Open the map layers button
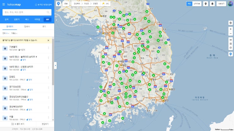Viewport: 234px width, 131px height. [x=212, y=4]
